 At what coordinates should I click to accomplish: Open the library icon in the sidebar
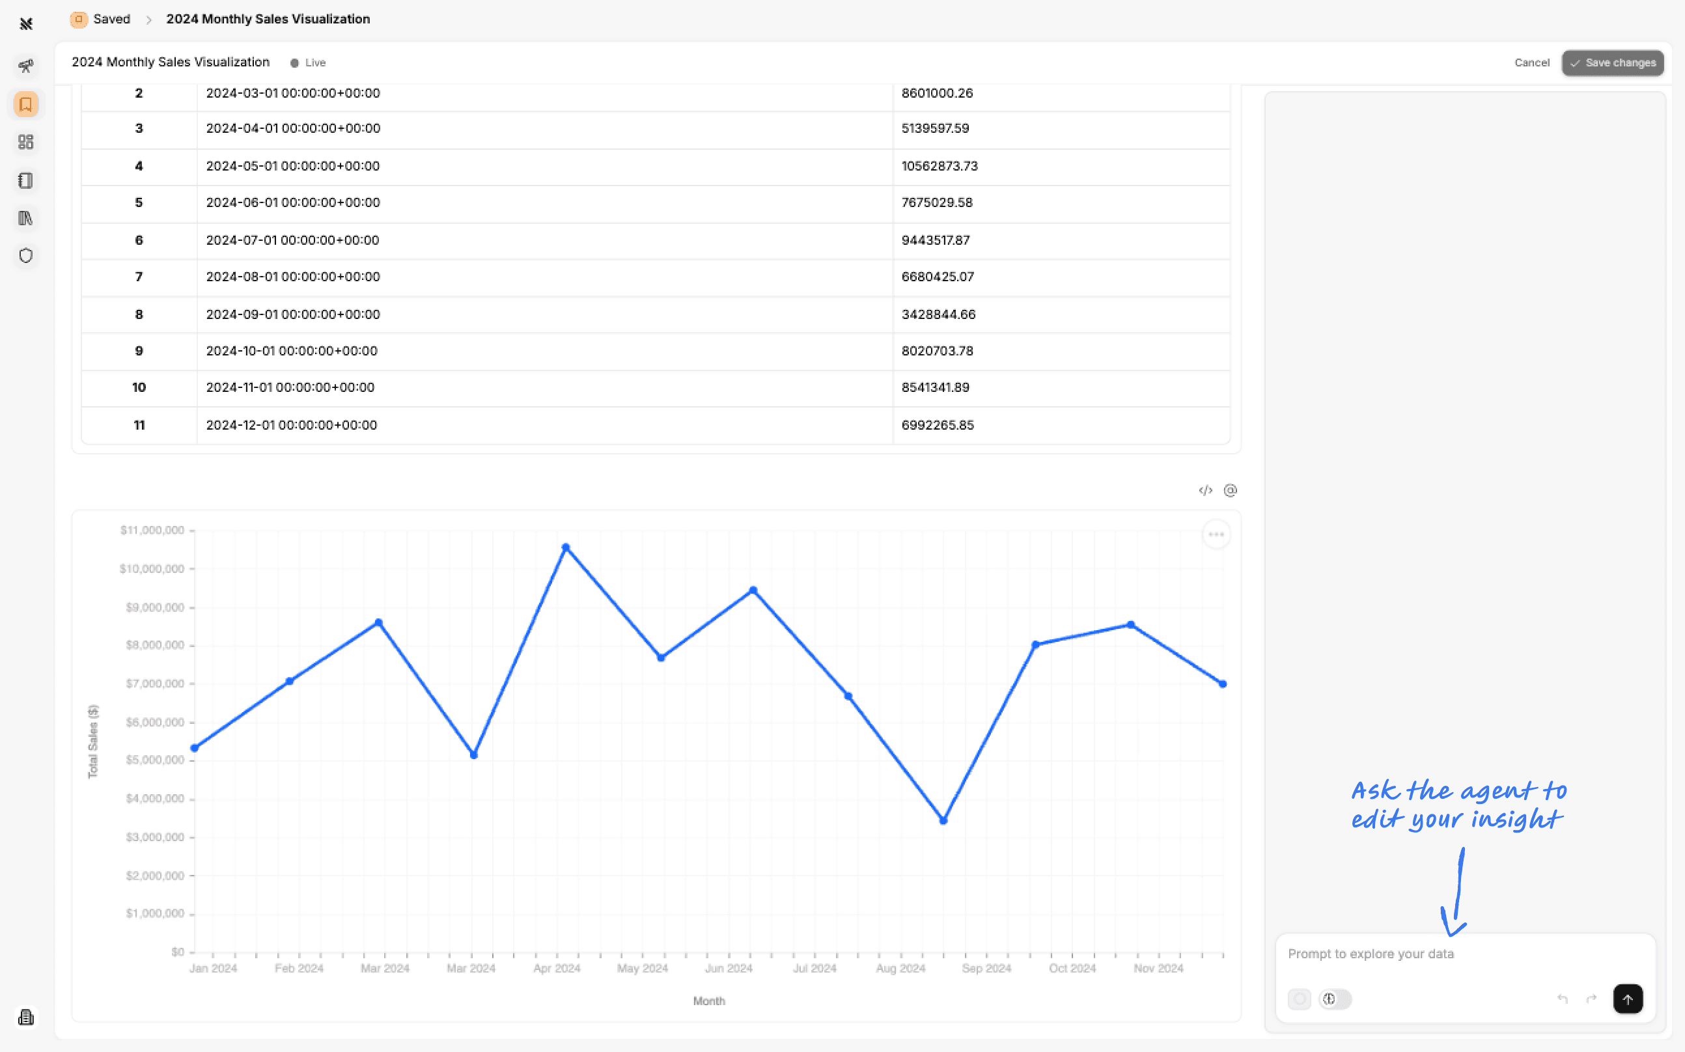[x=26, y=218]
